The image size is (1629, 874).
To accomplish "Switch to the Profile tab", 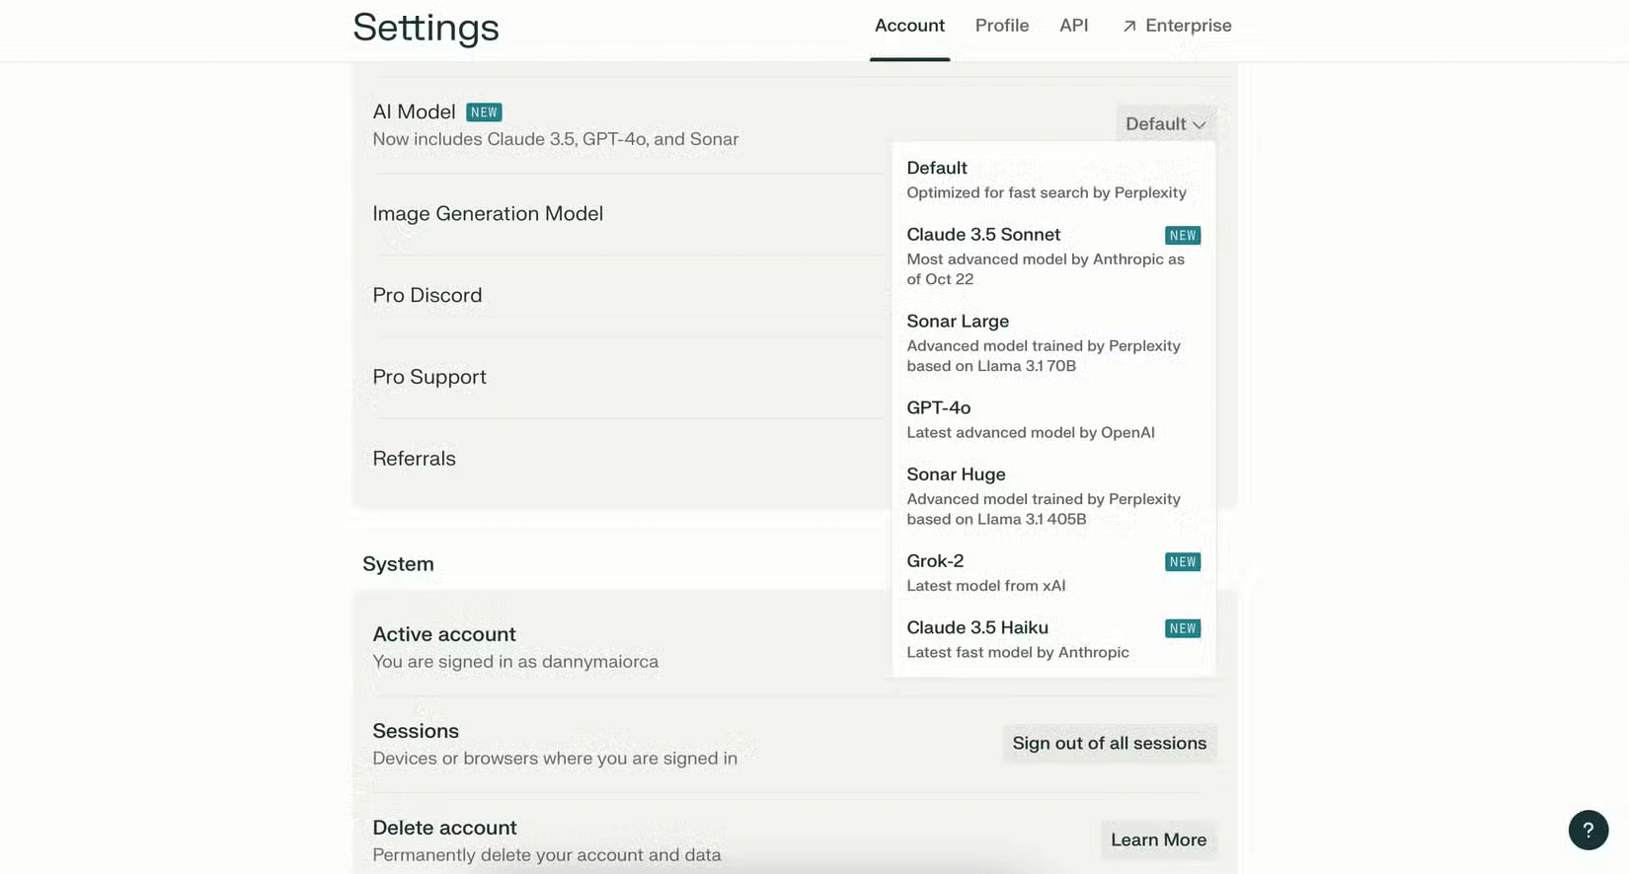I will 1001,26.
